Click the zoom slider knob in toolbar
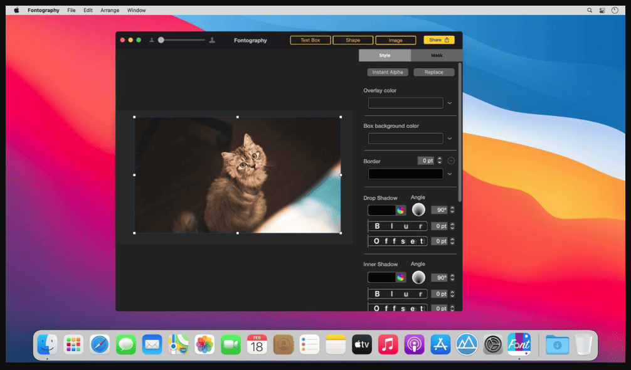This screenshot has height=370, width=631. [x=161, y=40]
